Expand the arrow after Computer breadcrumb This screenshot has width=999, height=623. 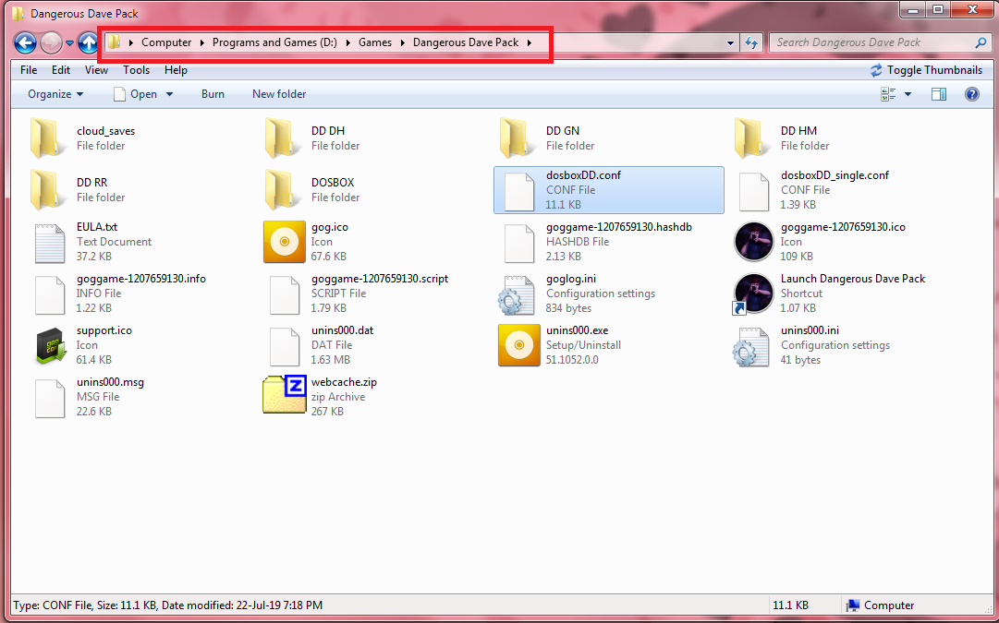[202, 42]
